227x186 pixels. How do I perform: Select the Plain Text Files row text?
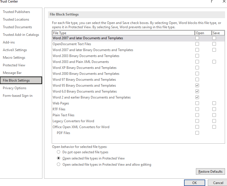tap(63, 115)
